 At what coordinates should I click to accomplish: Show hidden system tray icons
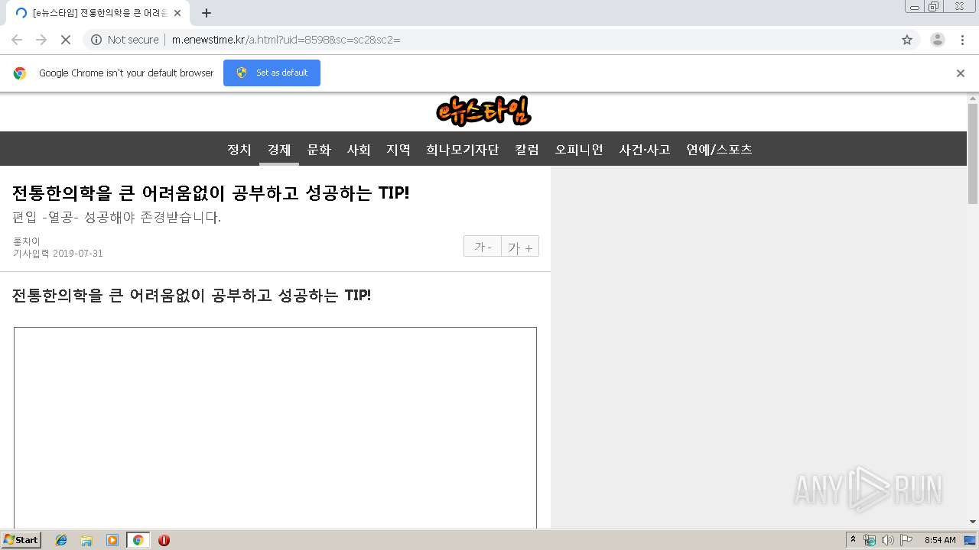[854, 540]
